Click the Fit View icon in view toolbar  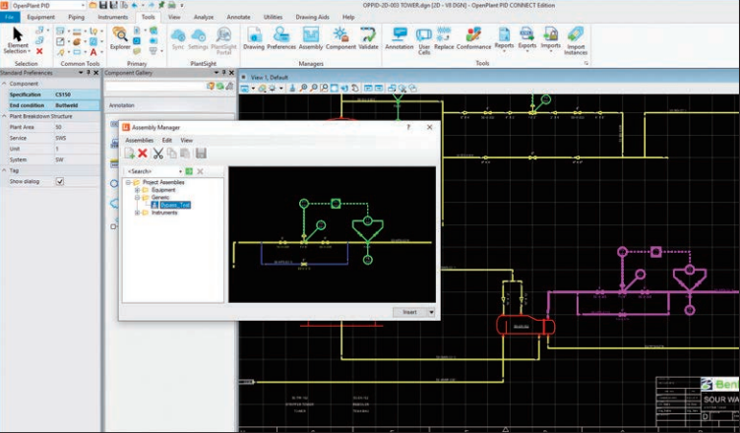click(335, 89)
